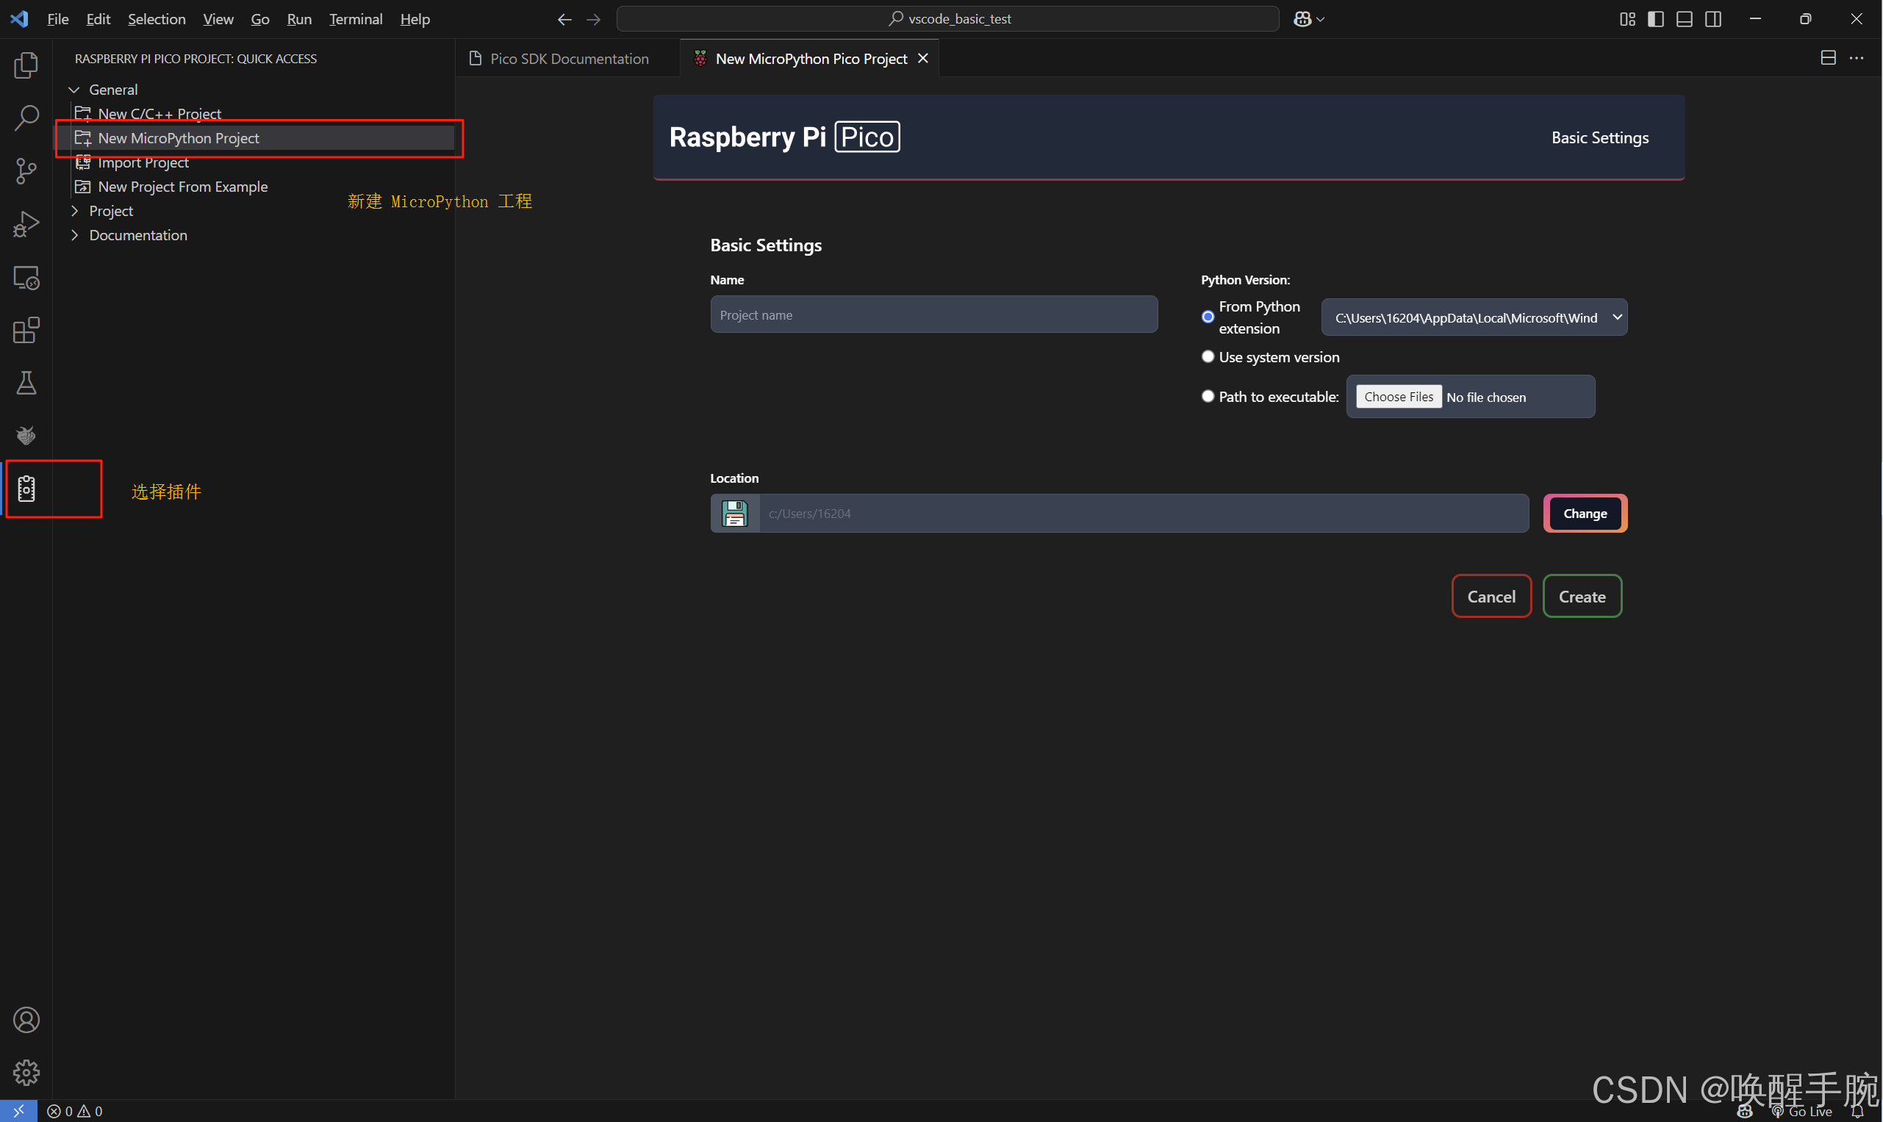Open the Explorer view in activity bar
Screen dimensions: 1883x1122
26,65
